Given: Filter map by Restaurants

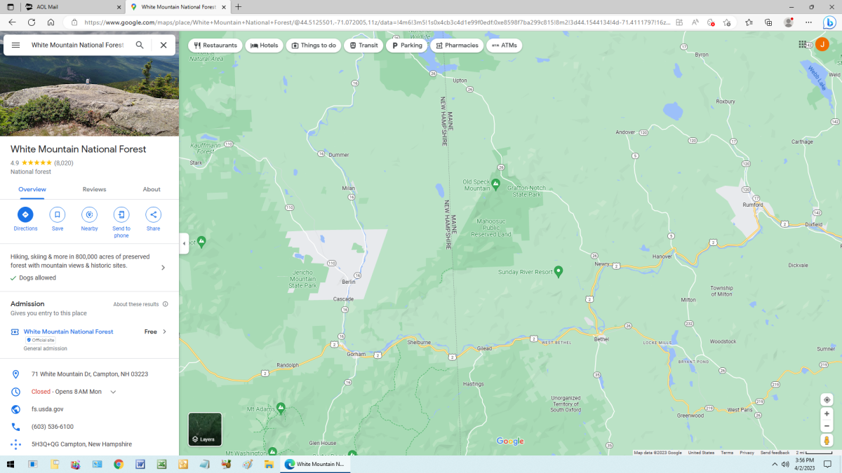Looking at the screenshot, I should [215, 46].
